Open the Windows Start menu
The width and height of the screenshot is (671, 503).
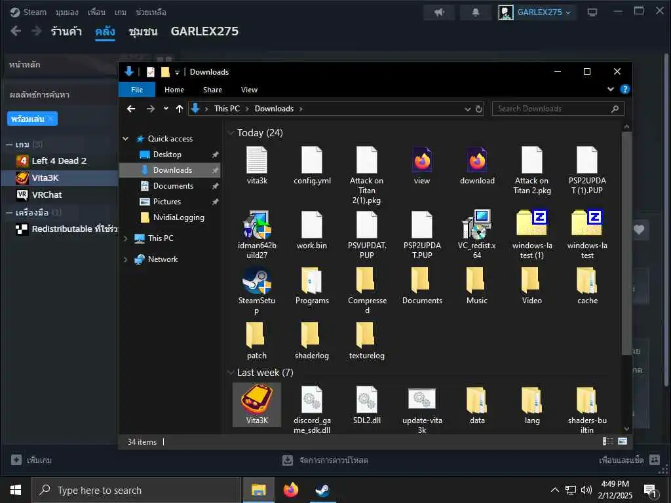coord(16,490)
